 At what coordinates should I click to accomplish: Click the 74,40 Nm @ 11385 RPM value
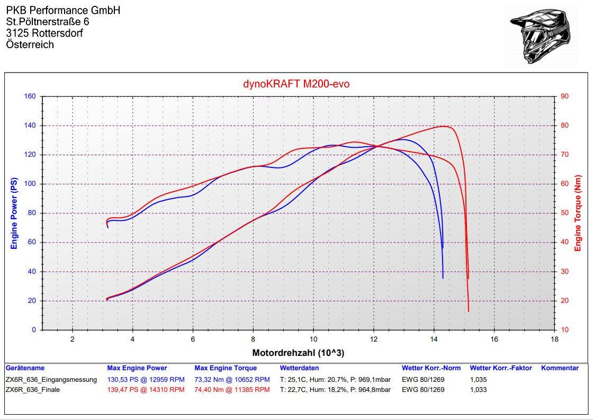[232, 390]
